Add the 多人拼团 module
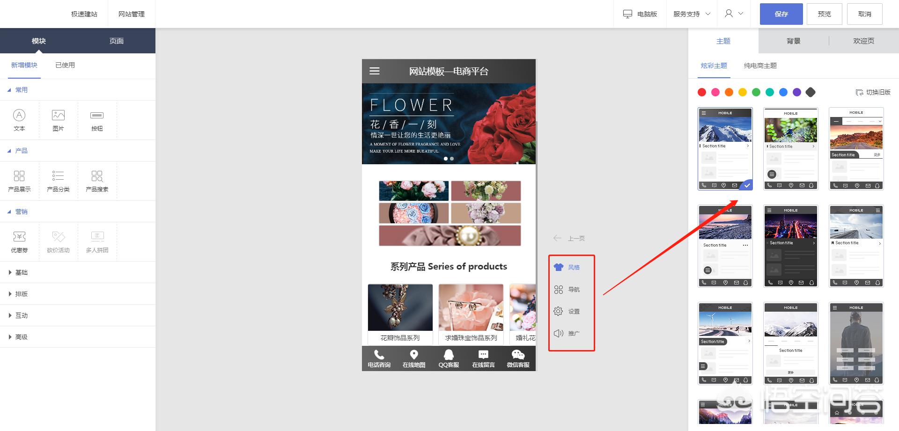The height and width of the screenshot is (431, 899). point(97,242)
